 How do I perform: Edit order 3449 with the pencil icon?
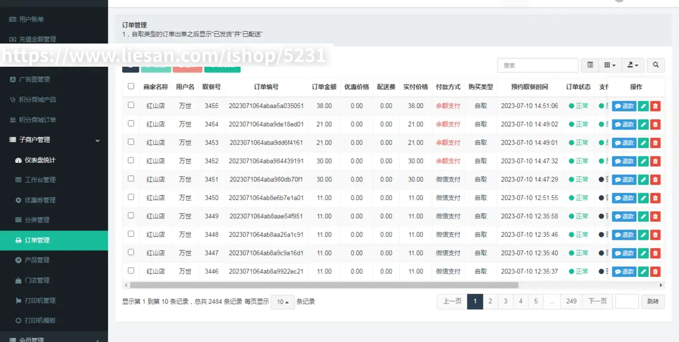click(643, 216)
